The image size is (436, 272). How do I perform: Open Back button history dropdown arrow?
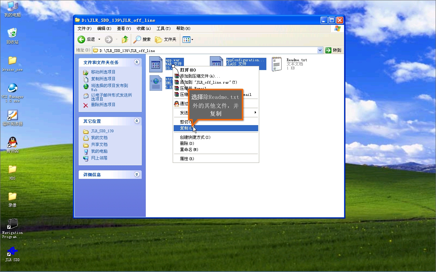tap(99, 39)
